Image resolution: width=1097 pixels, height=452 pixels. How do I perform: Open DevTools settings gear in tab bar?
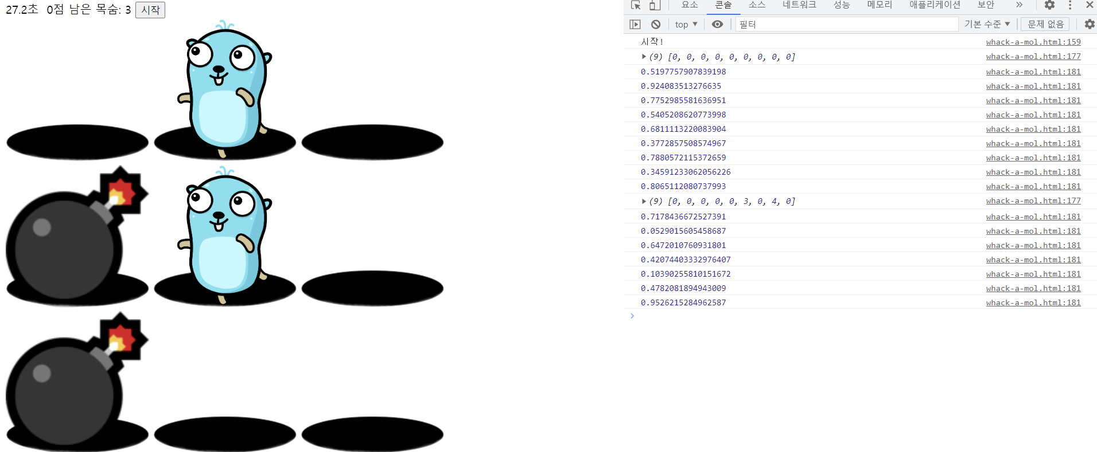1049,5
